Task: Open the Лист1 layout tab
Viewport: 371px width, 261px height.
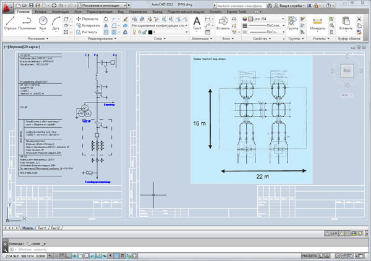Action: [x=42, y=228]
